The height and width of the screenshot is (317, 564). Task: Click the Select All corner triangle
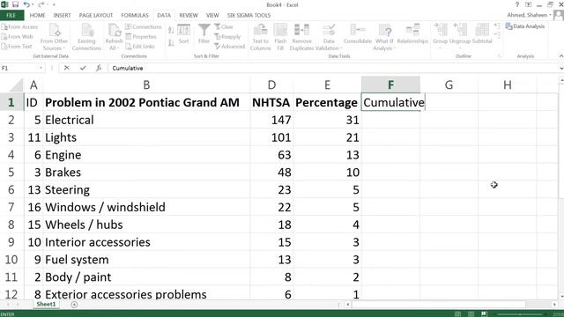[x=16, y=85]
